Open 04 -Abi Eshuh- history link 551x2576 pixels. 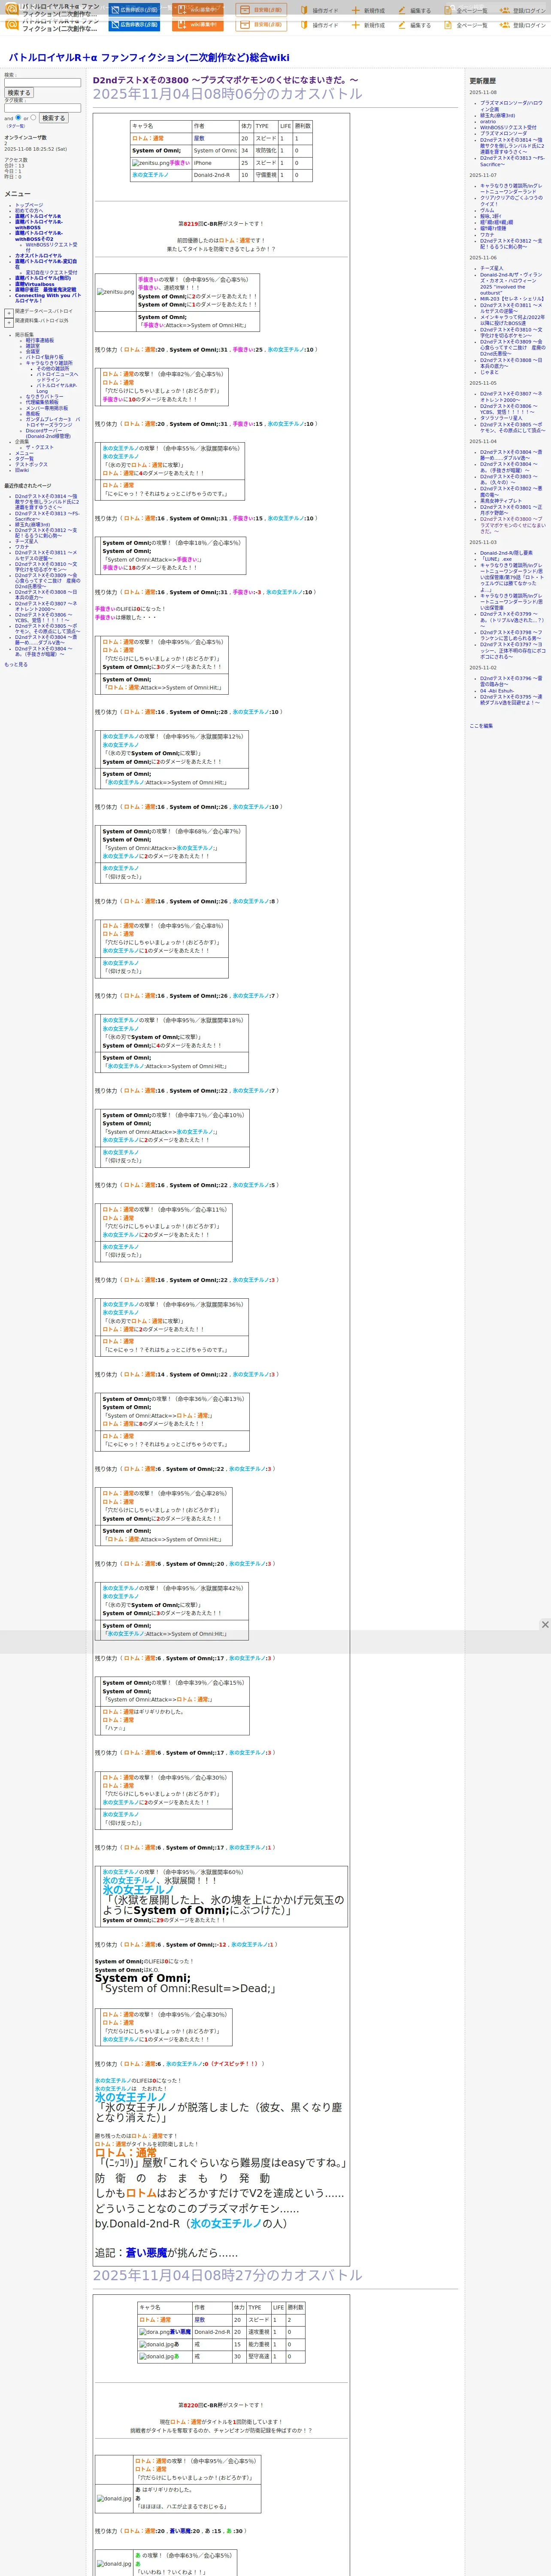pos(496,690)
